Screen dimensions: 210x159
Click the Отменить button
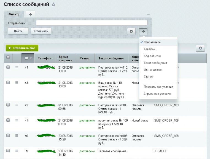(41, 31)
